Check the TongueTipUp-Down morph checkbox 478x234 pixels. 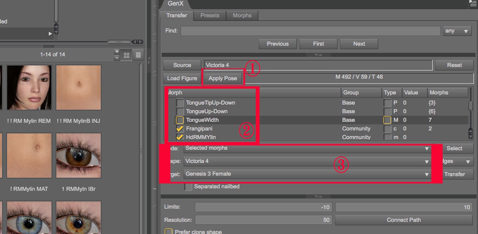click(x=180, y=103)
